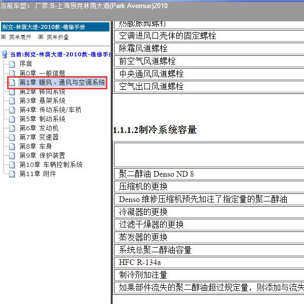Click the Denso 维修压缩机预先加注 row
The height and width of the screenshot is (304, 304).
tap(209, 199)
